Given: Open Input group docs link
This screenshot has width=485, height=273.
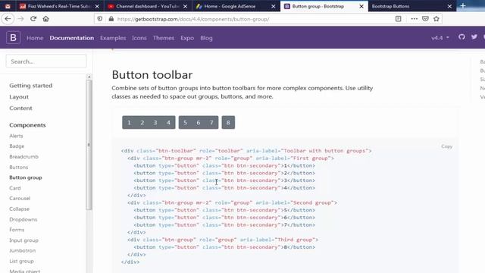Looking at the screenshot, I should [x=23, y=240].
